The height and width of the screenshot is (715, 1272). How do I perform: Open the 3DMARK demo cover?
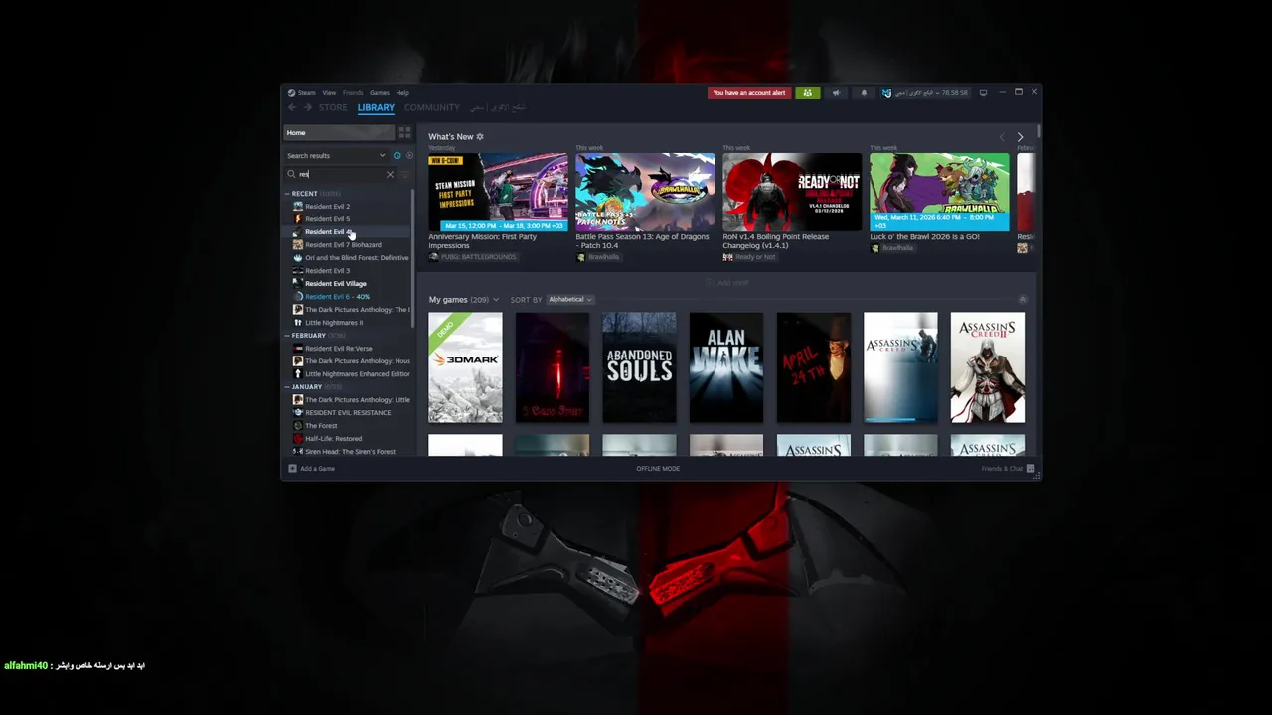(465, 367)
